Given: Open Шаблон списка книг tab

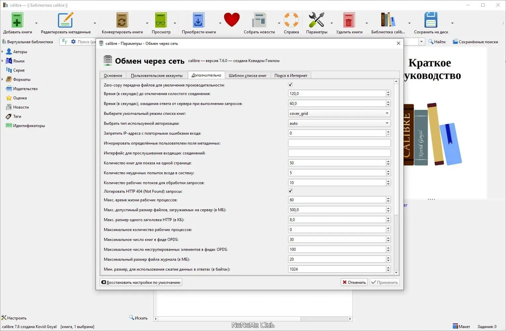Looking at the screenshot, I should [x=248, y=76].
